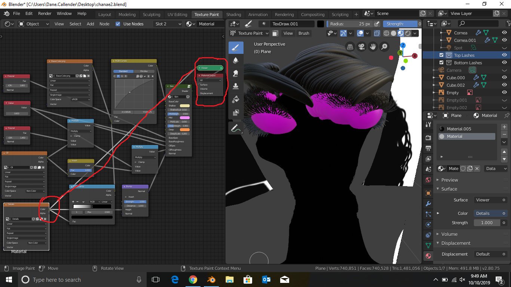
Task: Hide Cornea in the outliner
Action: coord(504,33)
